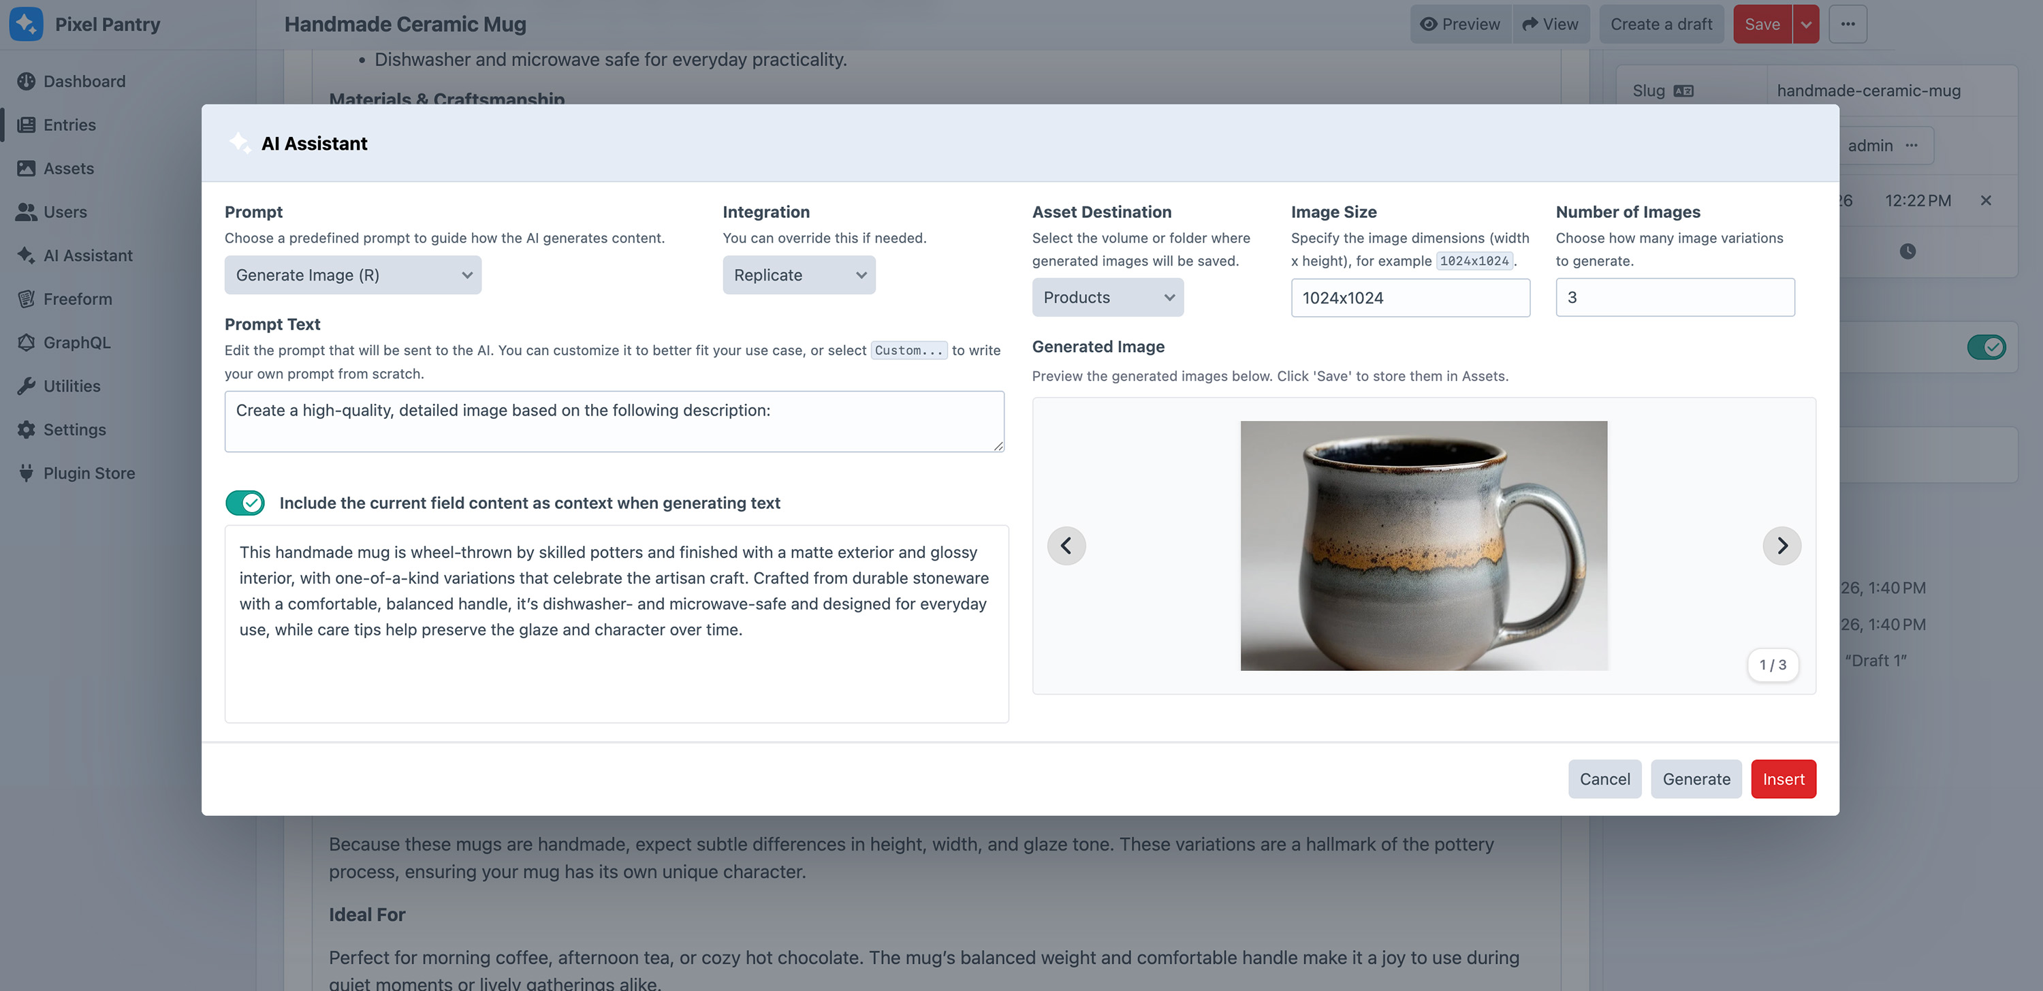Go to the previous generated image arrow
2043x991 pixels.
[1066, 546]
